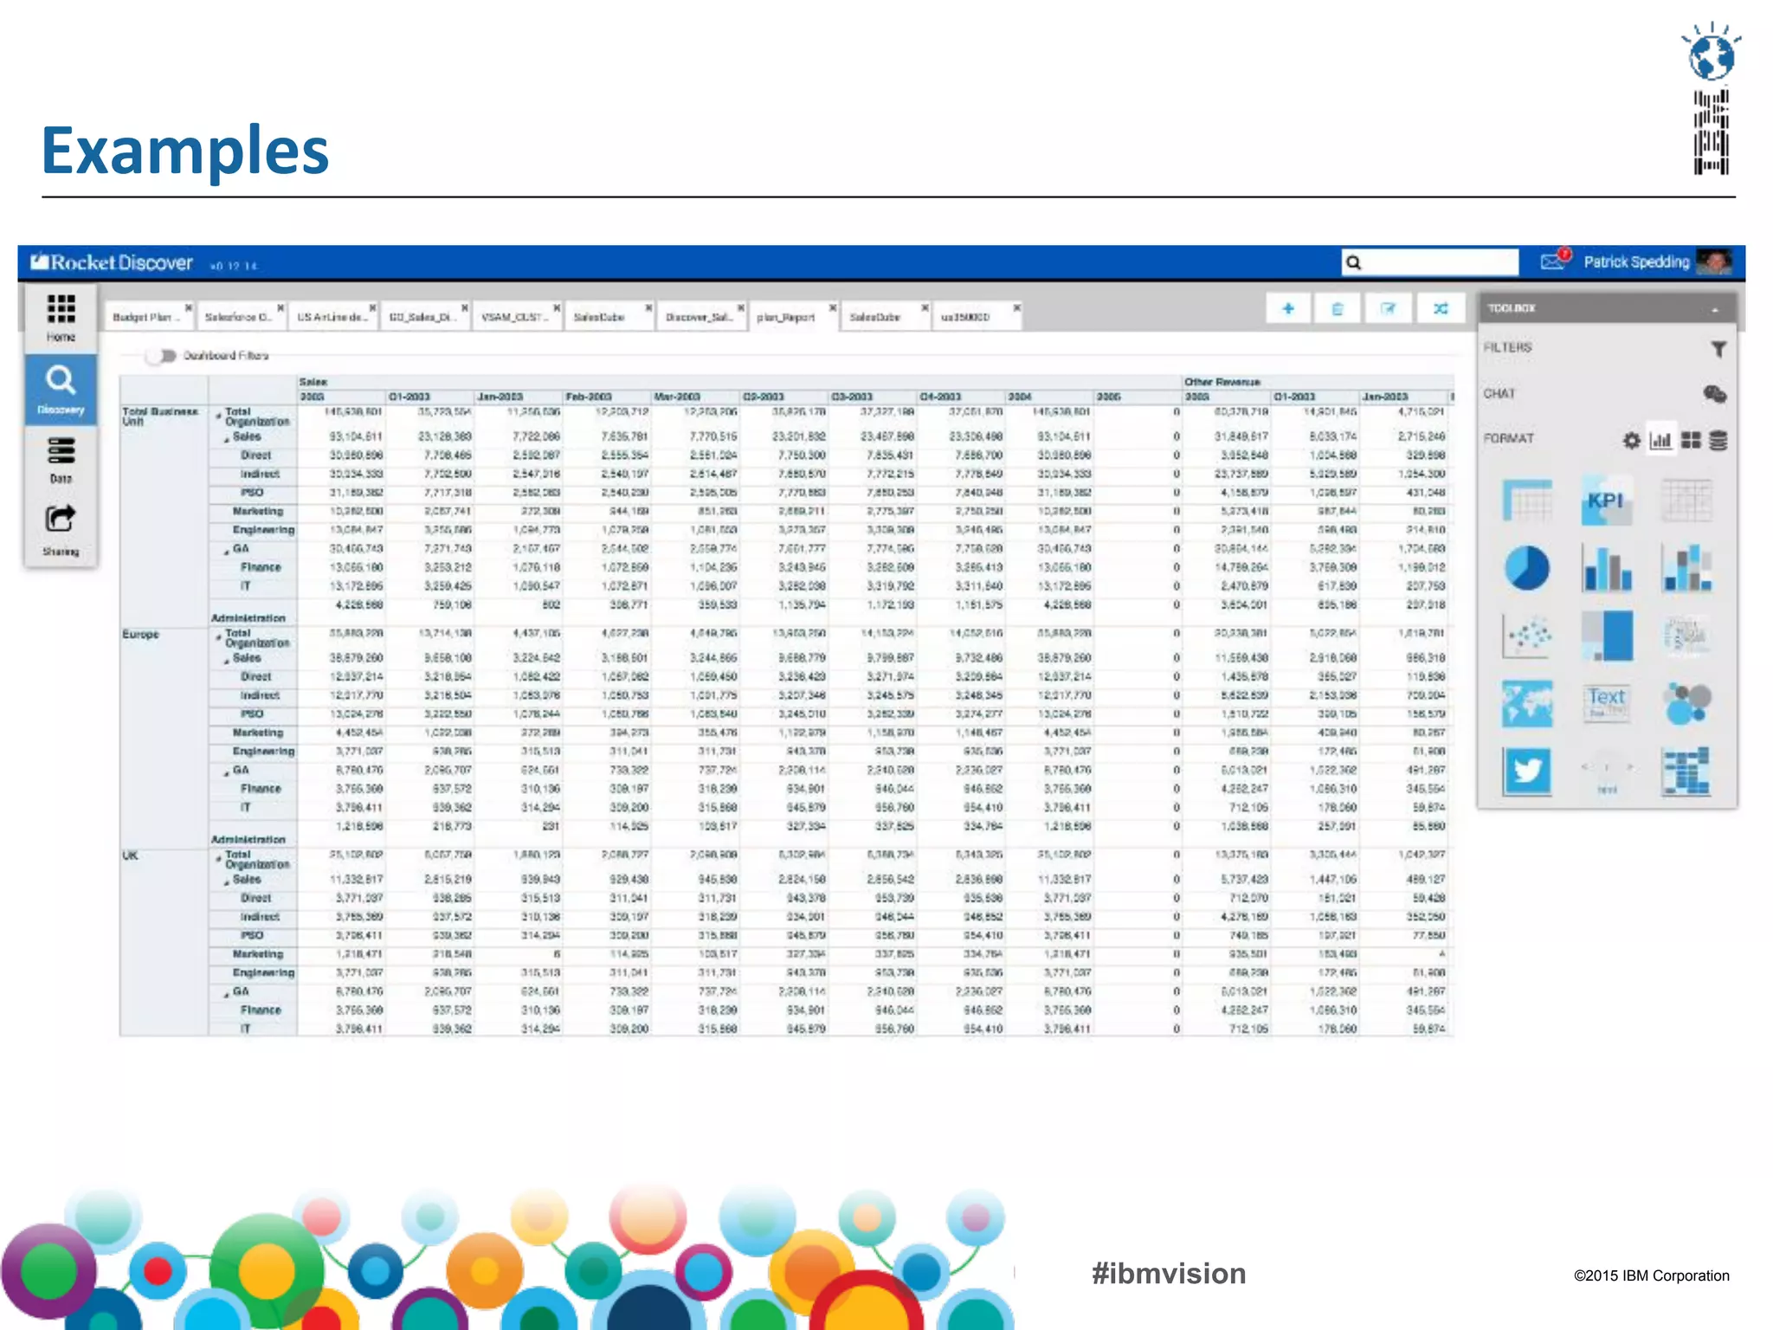The image size is (1773, 1330).
Task: Click the Feb-2003 column header
Action: (589, 397)
